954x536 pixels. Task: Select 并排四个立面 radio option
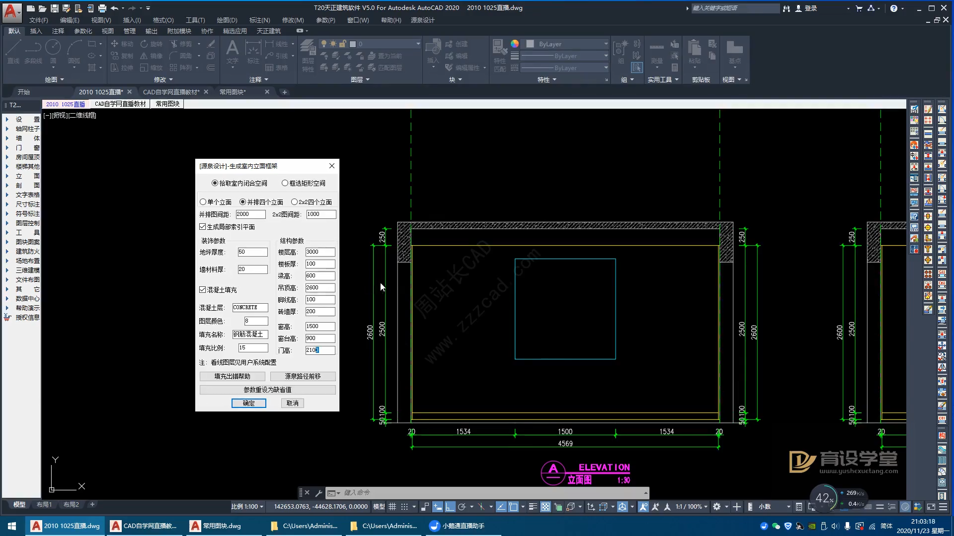[x=261, y=202]
